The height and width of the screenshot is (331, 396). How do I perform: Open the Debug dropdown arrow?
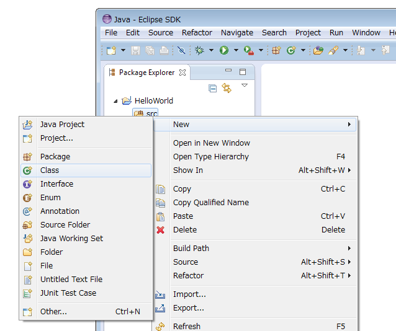(211, 50)
